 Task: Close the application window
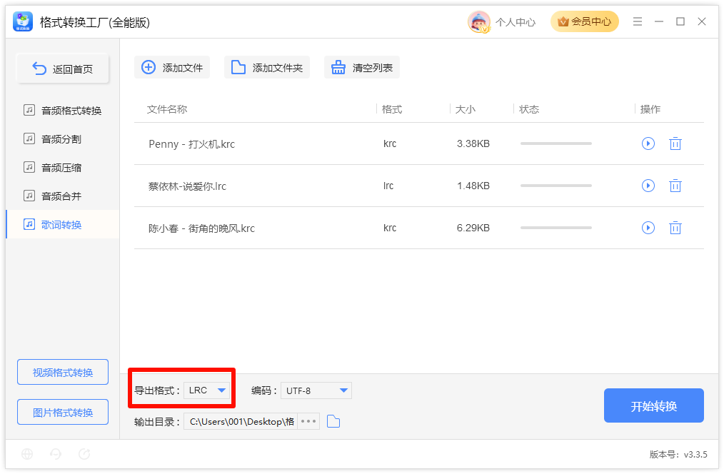(x=702, y=21)
